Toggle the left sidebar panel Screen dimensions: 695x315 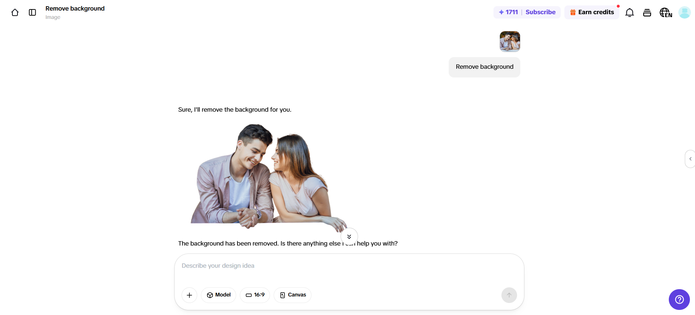click(x=32, y=12)
